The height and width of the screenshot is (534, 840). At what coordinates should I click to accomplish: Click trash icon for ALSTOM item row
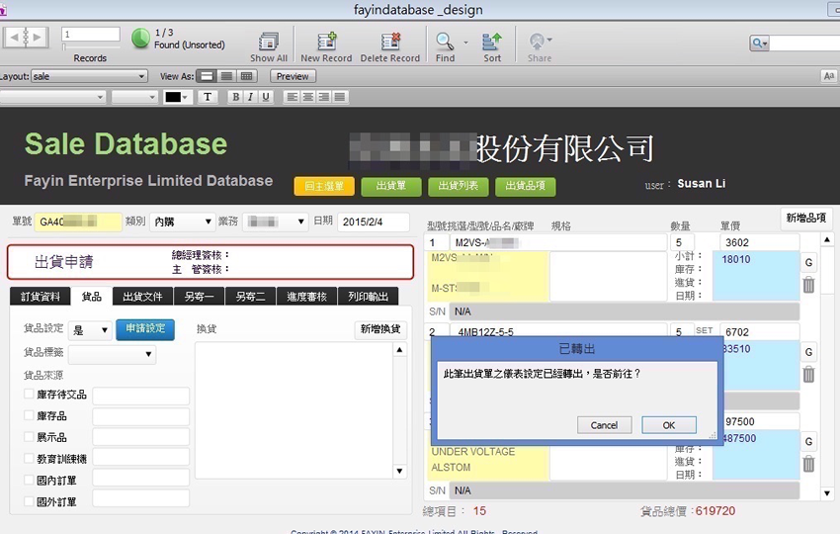coord(809,464)
